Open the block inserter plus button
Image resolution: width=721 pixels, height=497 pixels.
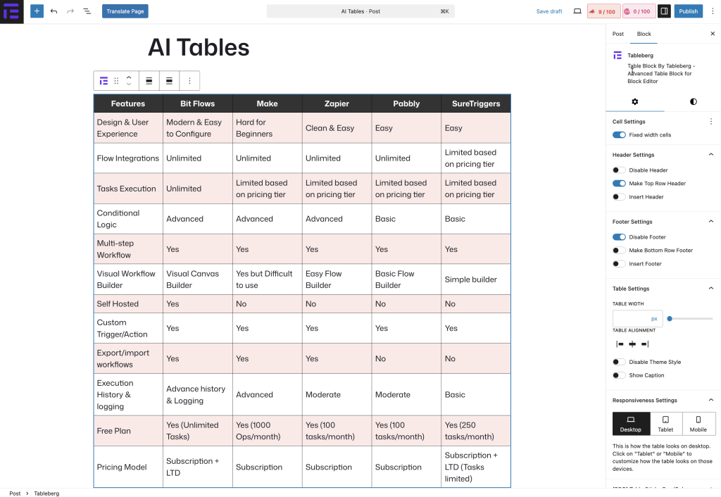[37, 11]
